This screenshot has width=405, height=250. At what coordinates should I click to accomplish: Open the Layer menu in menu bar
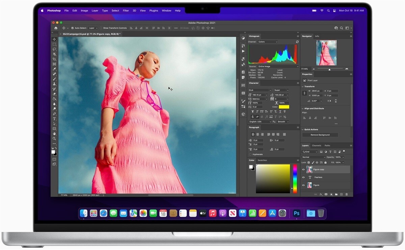(95, 10)
